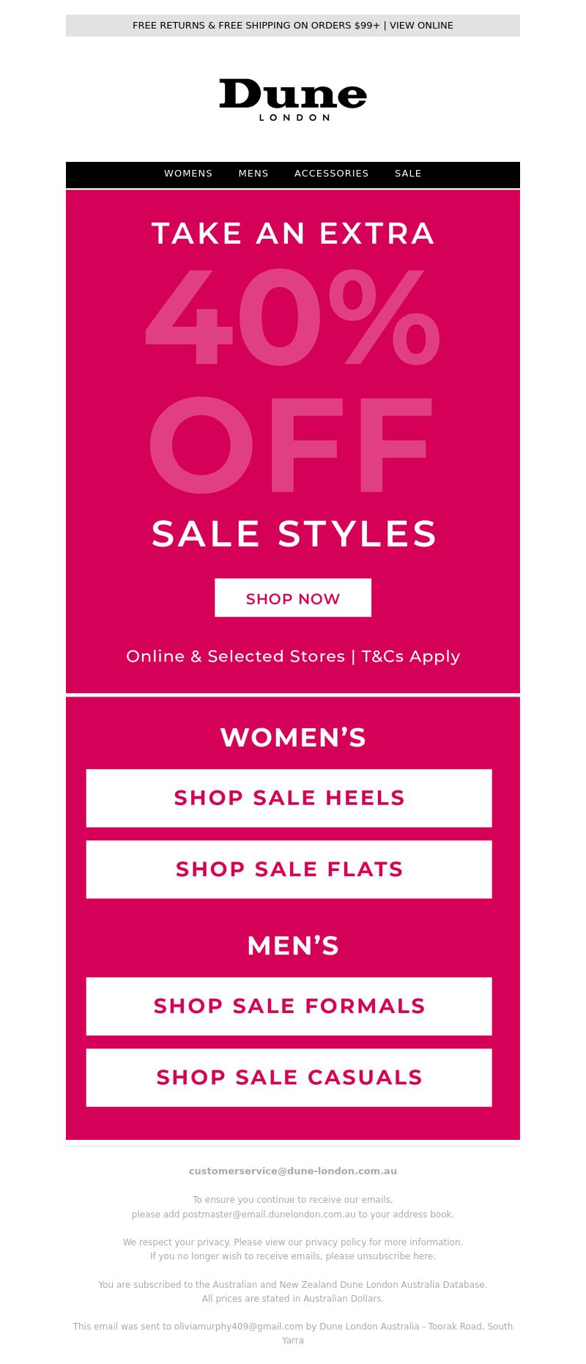Click the unsubscribe here link
The height and width of the screenshot is (1364, 586).
[x=396, y=1256]
